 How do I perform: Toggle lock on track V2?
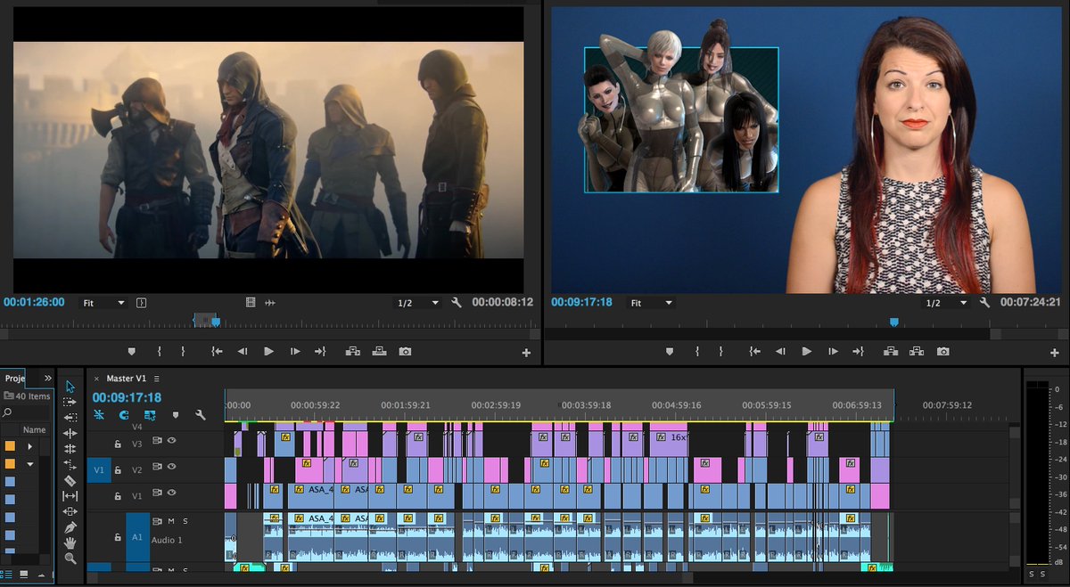pyautogui.click(x=117, y=469)
